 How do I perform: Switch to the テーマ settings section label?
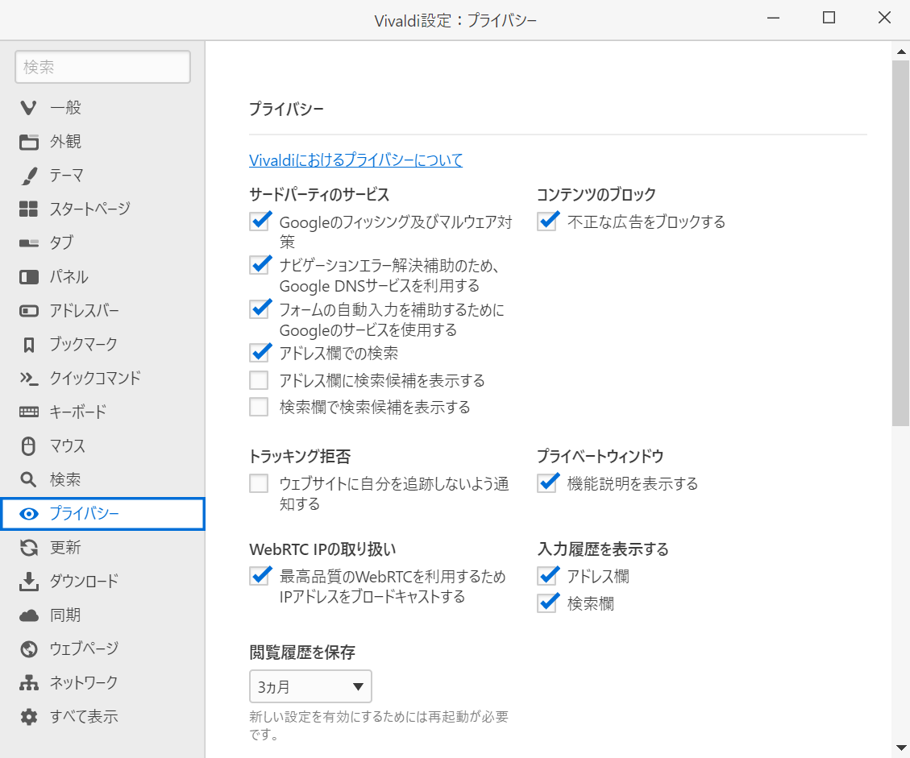(x=67, y=176)
